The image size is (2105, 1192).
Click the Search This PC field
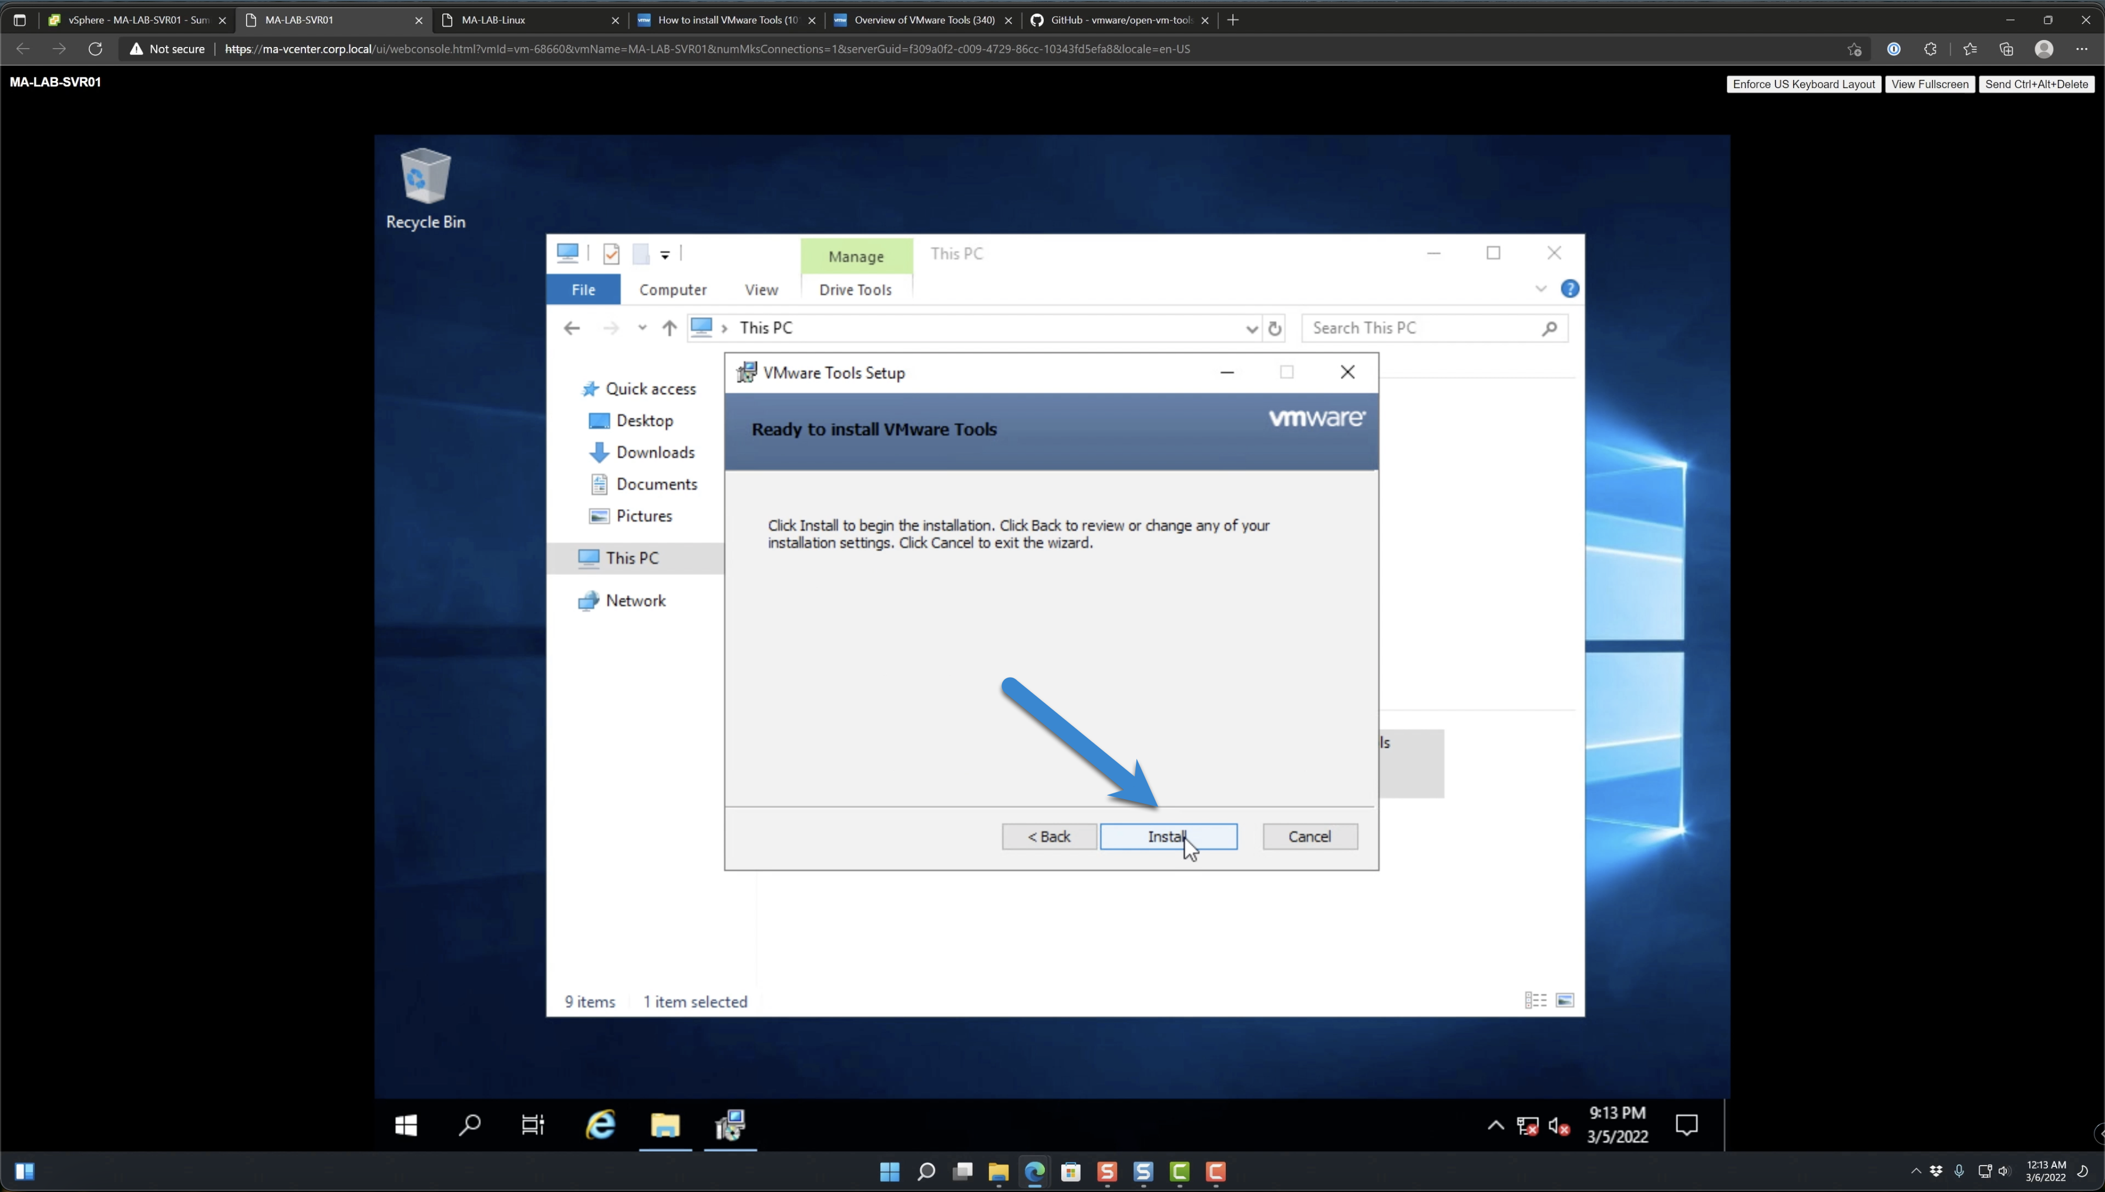coord(1434,328)
